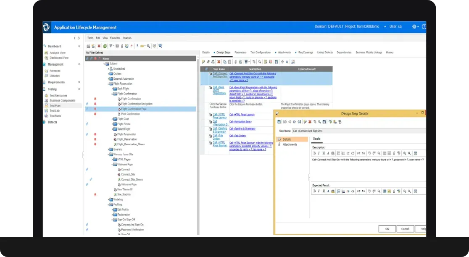469x257 pixels.
Task: Select the Password Verification test in the tree
Action: pos(132,230)
